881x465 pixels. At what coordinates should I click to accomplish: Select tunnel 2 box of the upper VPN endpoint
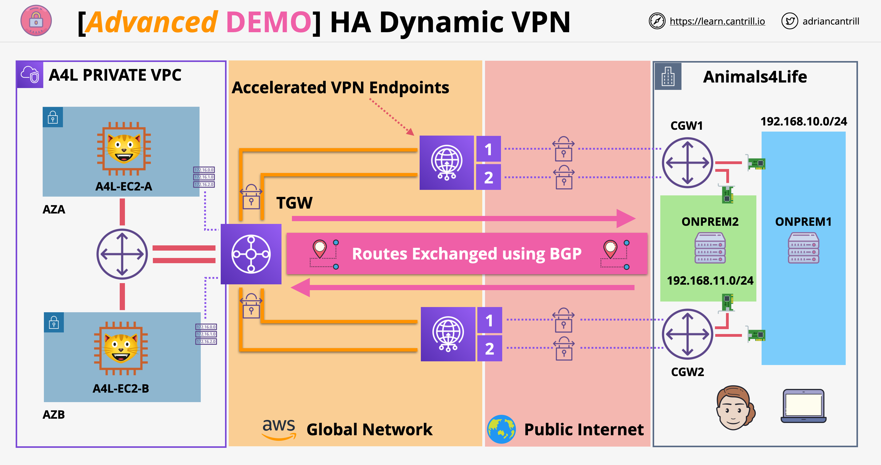point(489,177)
